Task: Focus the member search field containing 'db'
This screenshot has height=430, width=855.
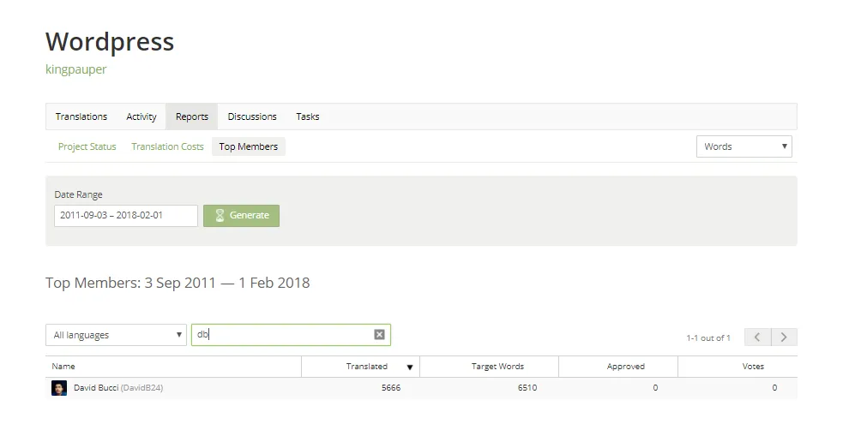Action: (x=291, y=334)
